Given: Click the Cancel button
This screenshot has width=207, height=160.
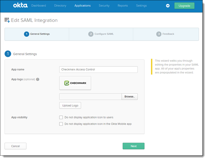Looking at the screenshot, I should click(x=16, y=146).
